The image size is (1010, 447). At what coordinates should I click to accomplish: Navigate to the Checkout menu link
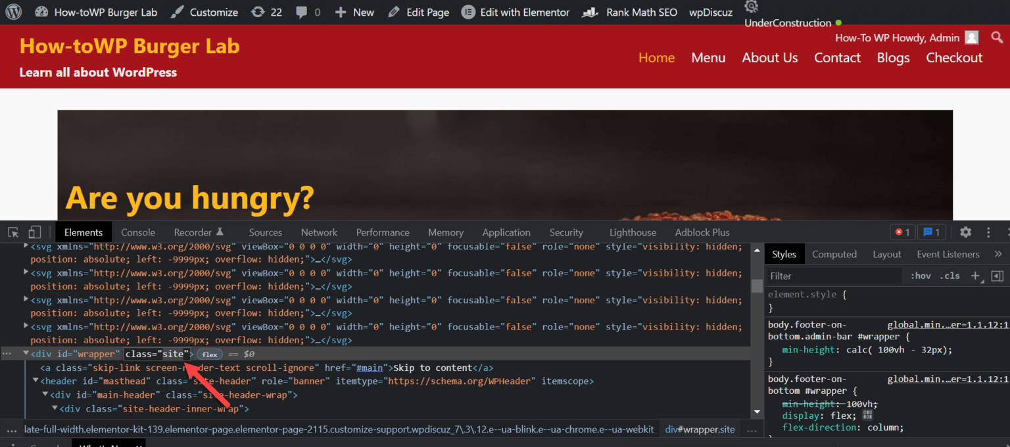[x=954, y=58]
